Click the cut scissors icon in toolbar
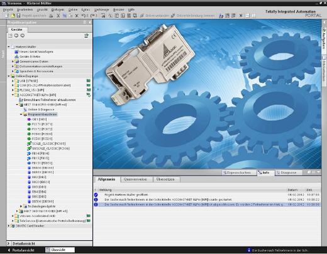The width and height of the screenshot is (327, 254). click(58, 16)
